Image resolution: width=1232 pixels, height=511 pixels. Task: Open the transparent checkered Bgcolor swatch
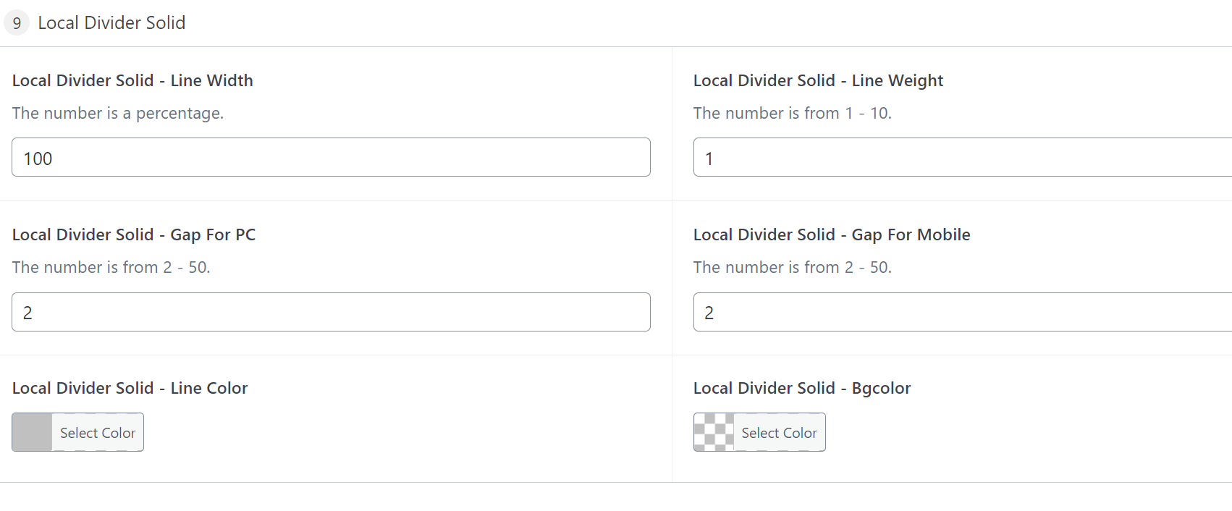coord(714,432)
